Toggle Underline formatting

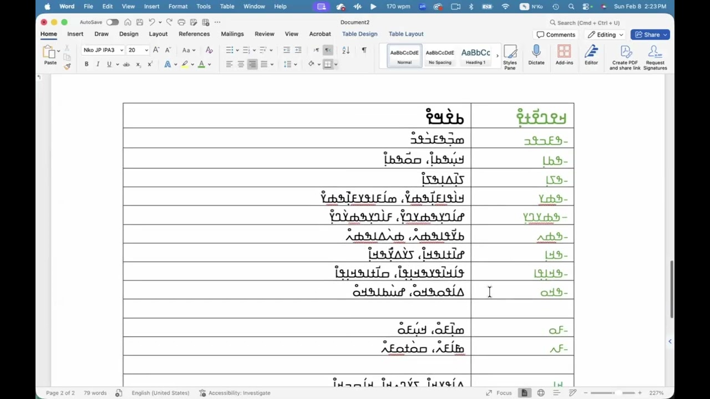tap(109, 64)
